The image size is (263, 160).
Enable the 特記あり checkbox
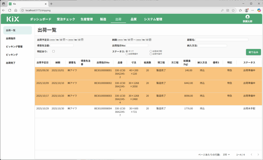tap(53, 51)
